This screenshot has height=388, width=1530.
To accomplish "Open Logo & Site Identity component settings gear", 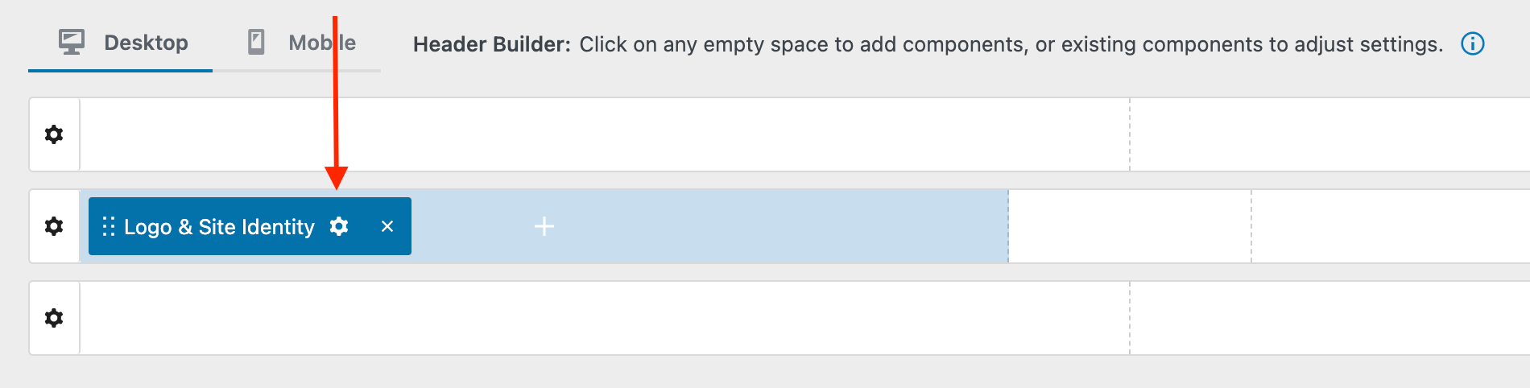I will click(x=339, y=226).
